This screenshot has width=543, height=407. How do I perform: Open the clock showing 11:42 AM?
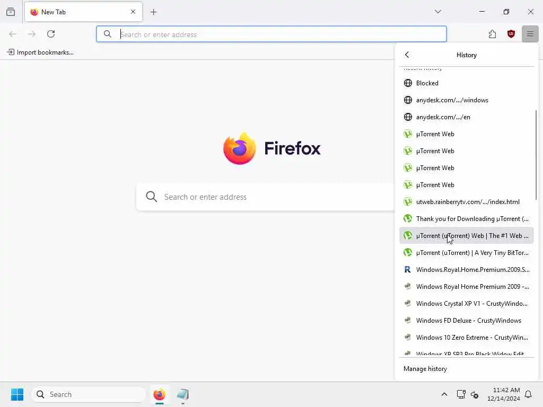click(504, 394)
